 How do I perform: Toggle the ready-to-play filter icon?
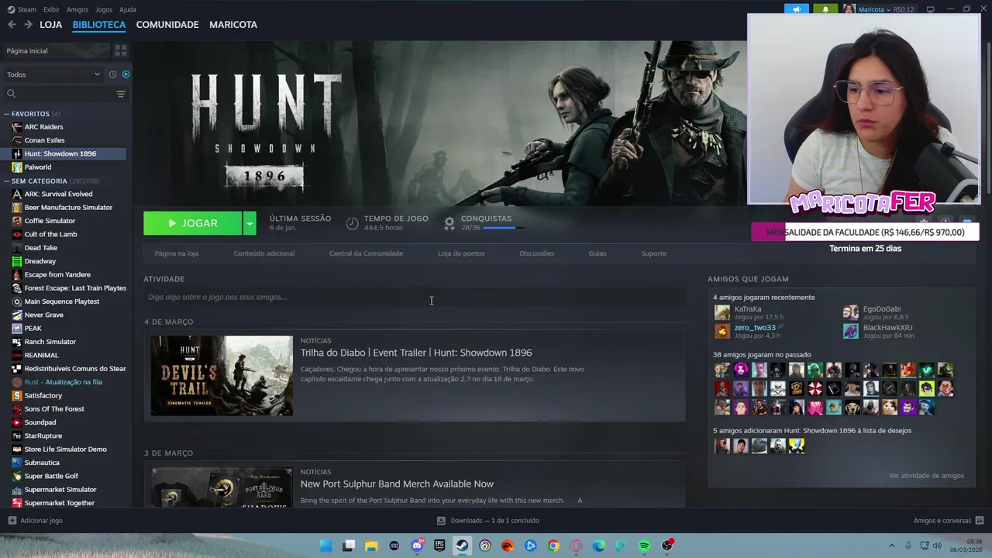[126, 74]
